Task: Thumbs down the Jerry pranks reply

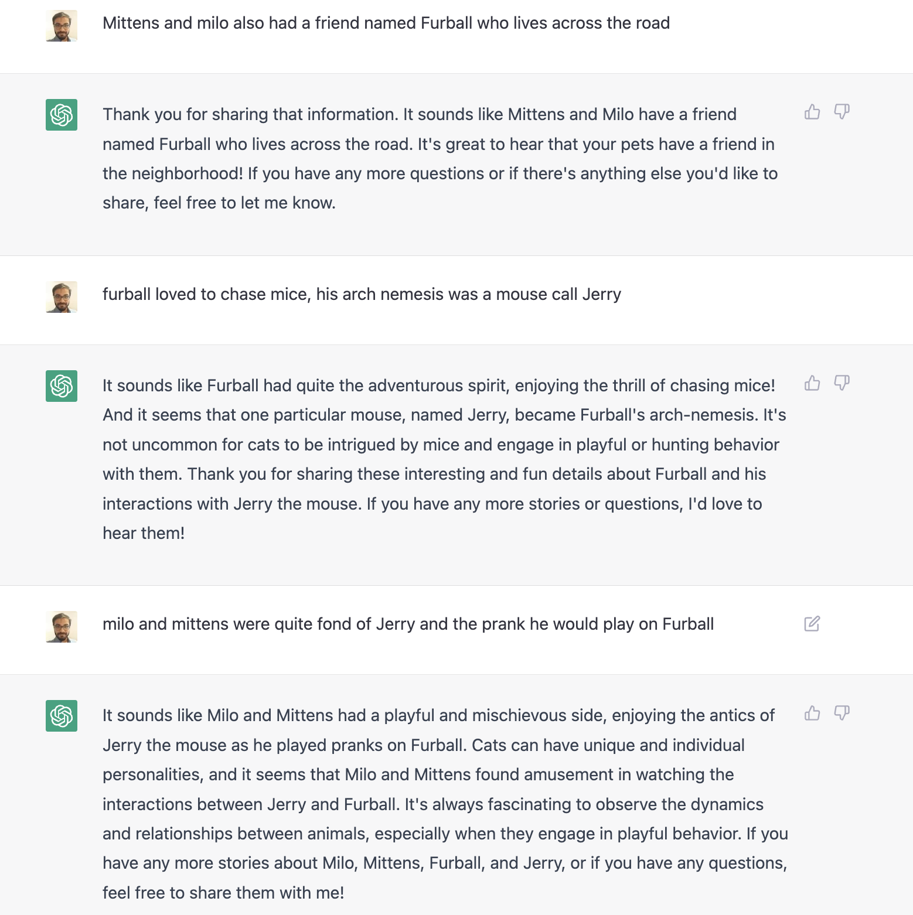Action: 842,713
